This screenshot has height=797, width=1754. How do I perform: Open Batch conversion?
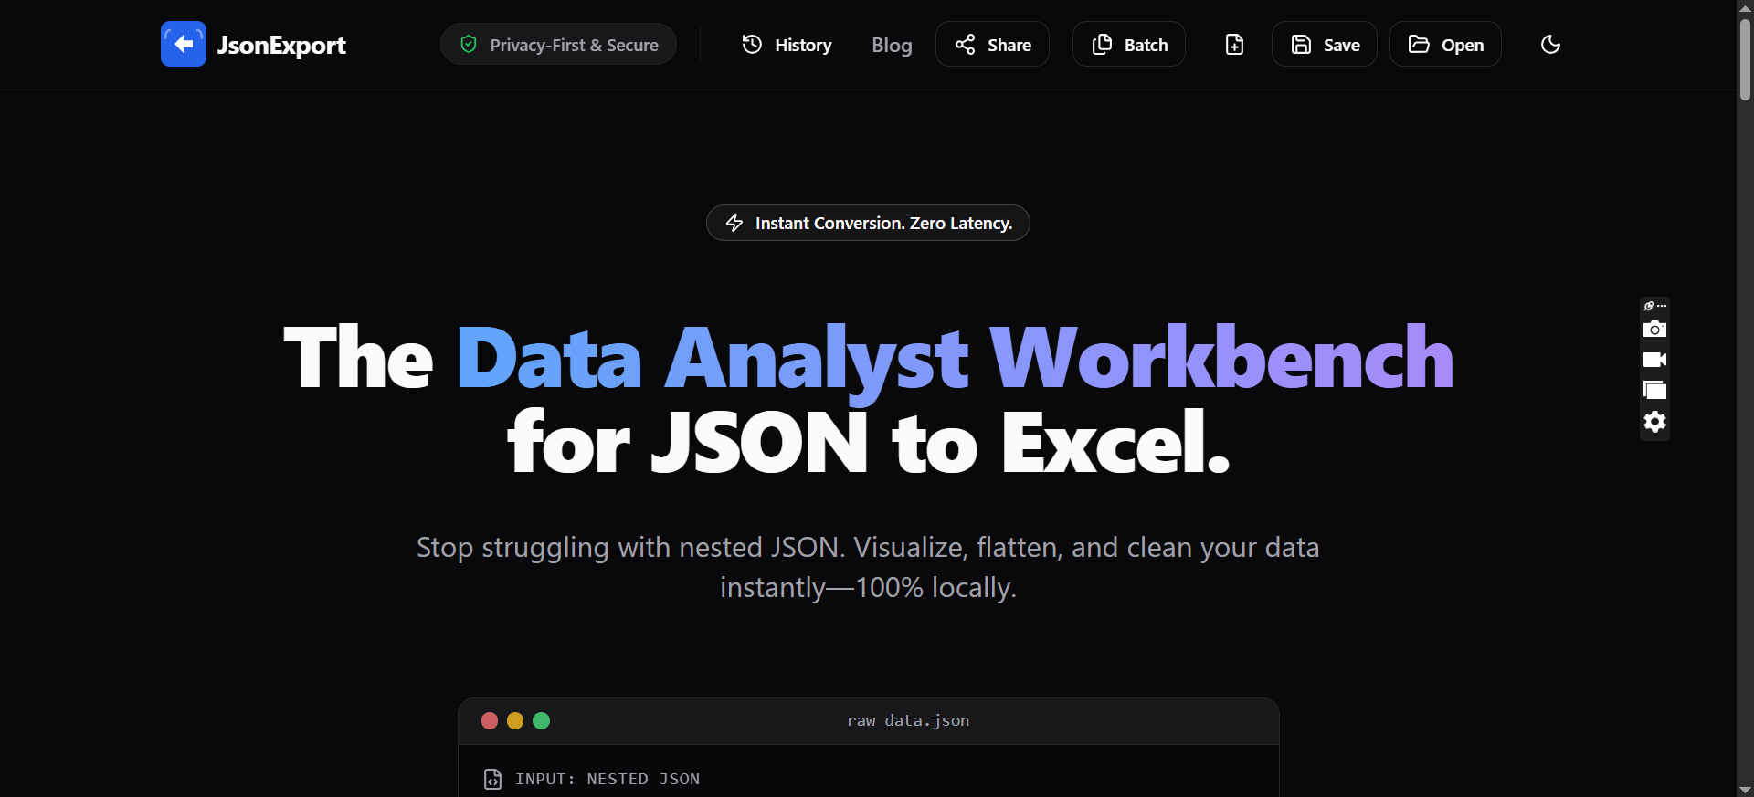[1129, 44]
